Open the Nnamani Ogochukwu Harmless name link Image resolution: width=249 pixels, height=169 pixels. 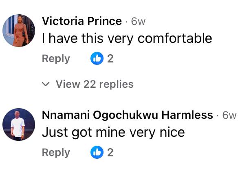point(128,115)
